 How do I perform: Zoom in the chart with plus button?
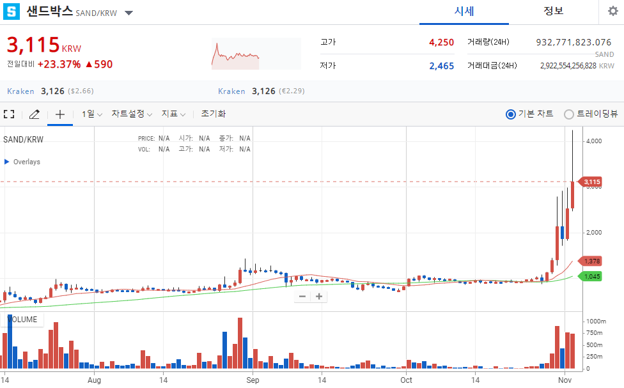click(x=319, y=296)
